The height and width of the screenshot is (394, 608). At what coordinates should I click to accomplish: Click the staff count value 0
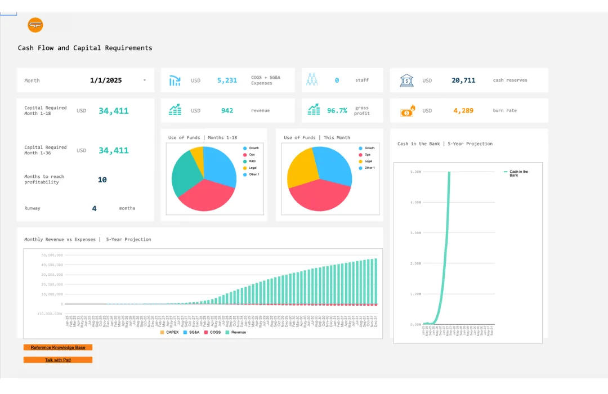(337, 80)
